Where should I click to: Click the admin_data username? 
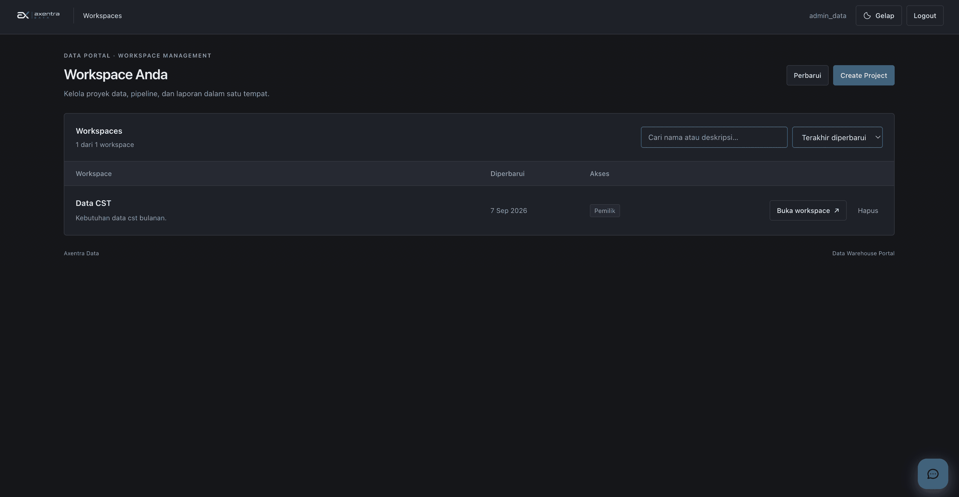(827, 16)
